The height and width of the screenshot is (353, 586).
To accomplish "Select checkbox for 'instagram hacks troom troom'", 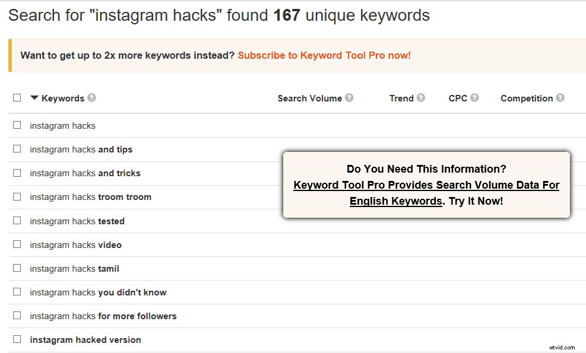I will (17, 196).
